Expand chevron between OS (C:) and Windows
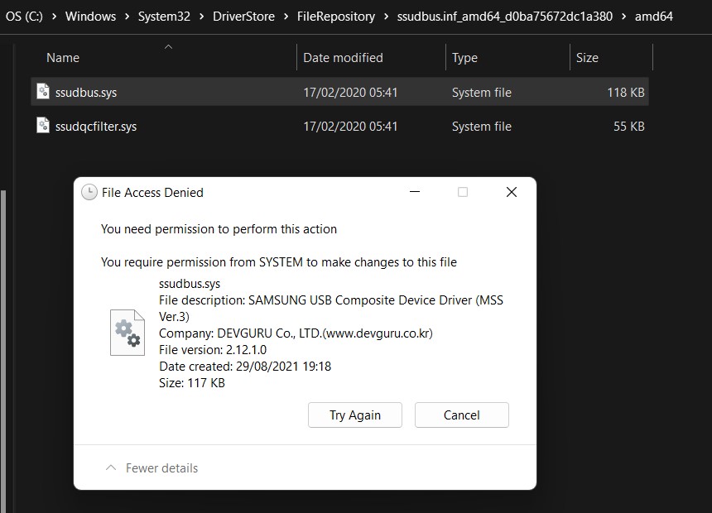This screenshot has height=513, width=712. coord(54,17)
